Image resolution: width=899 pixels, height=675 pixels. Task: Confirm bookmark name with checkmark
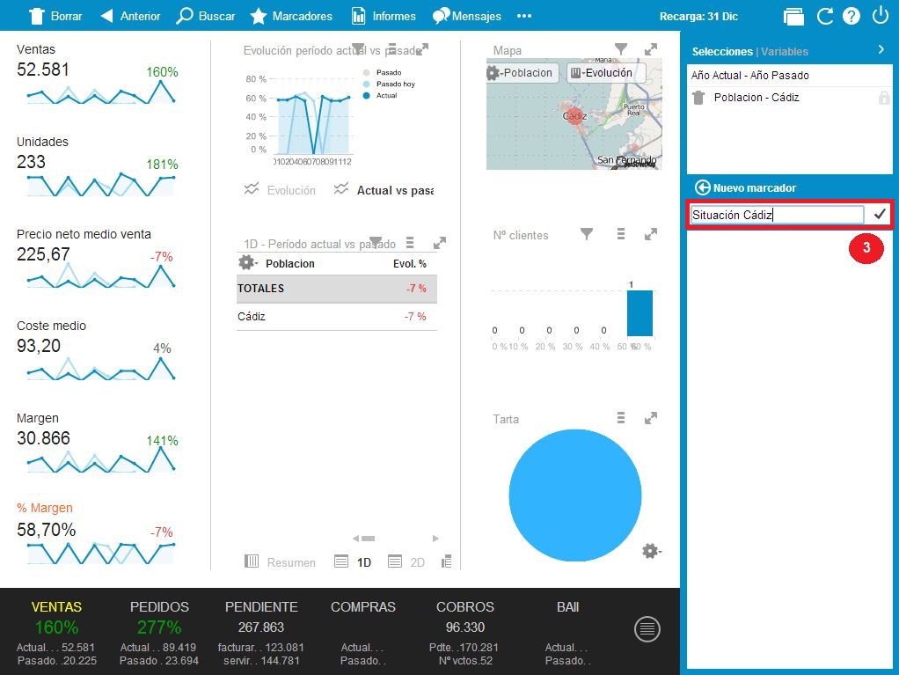pos(880,215)
